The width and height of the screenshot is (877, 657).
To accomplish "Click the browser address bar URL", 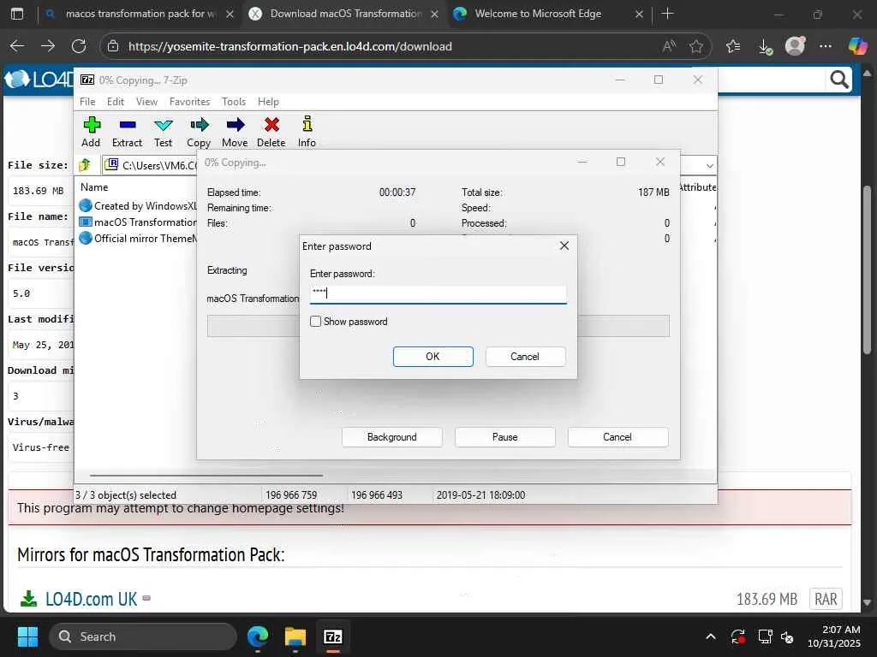I will pyautogui.click(x=289, y=46).
